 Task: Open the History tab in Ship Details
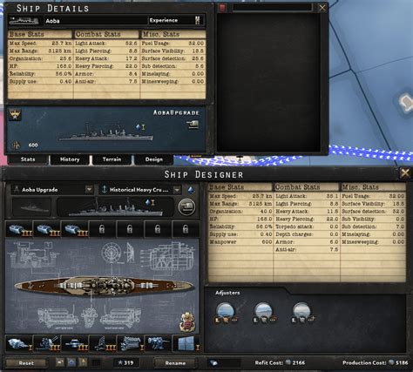70,159
